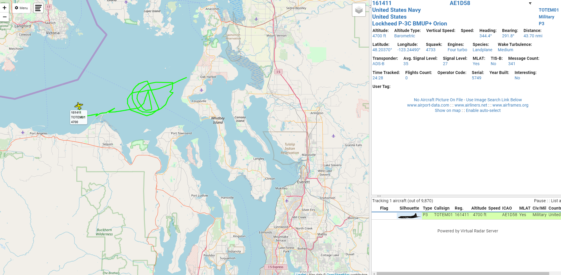Viewport: 561px width, 275px height.
Task: Click Enable auto-select link
Action: (483, 110)
